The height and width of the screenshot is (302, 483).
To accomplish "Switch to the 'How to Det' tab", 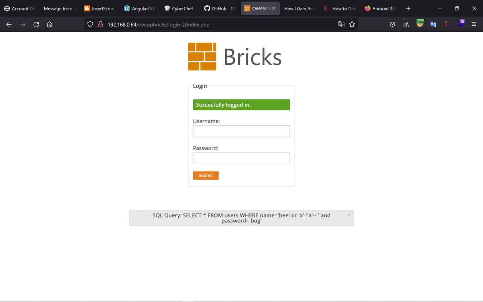I will click(x=340, y=8).
